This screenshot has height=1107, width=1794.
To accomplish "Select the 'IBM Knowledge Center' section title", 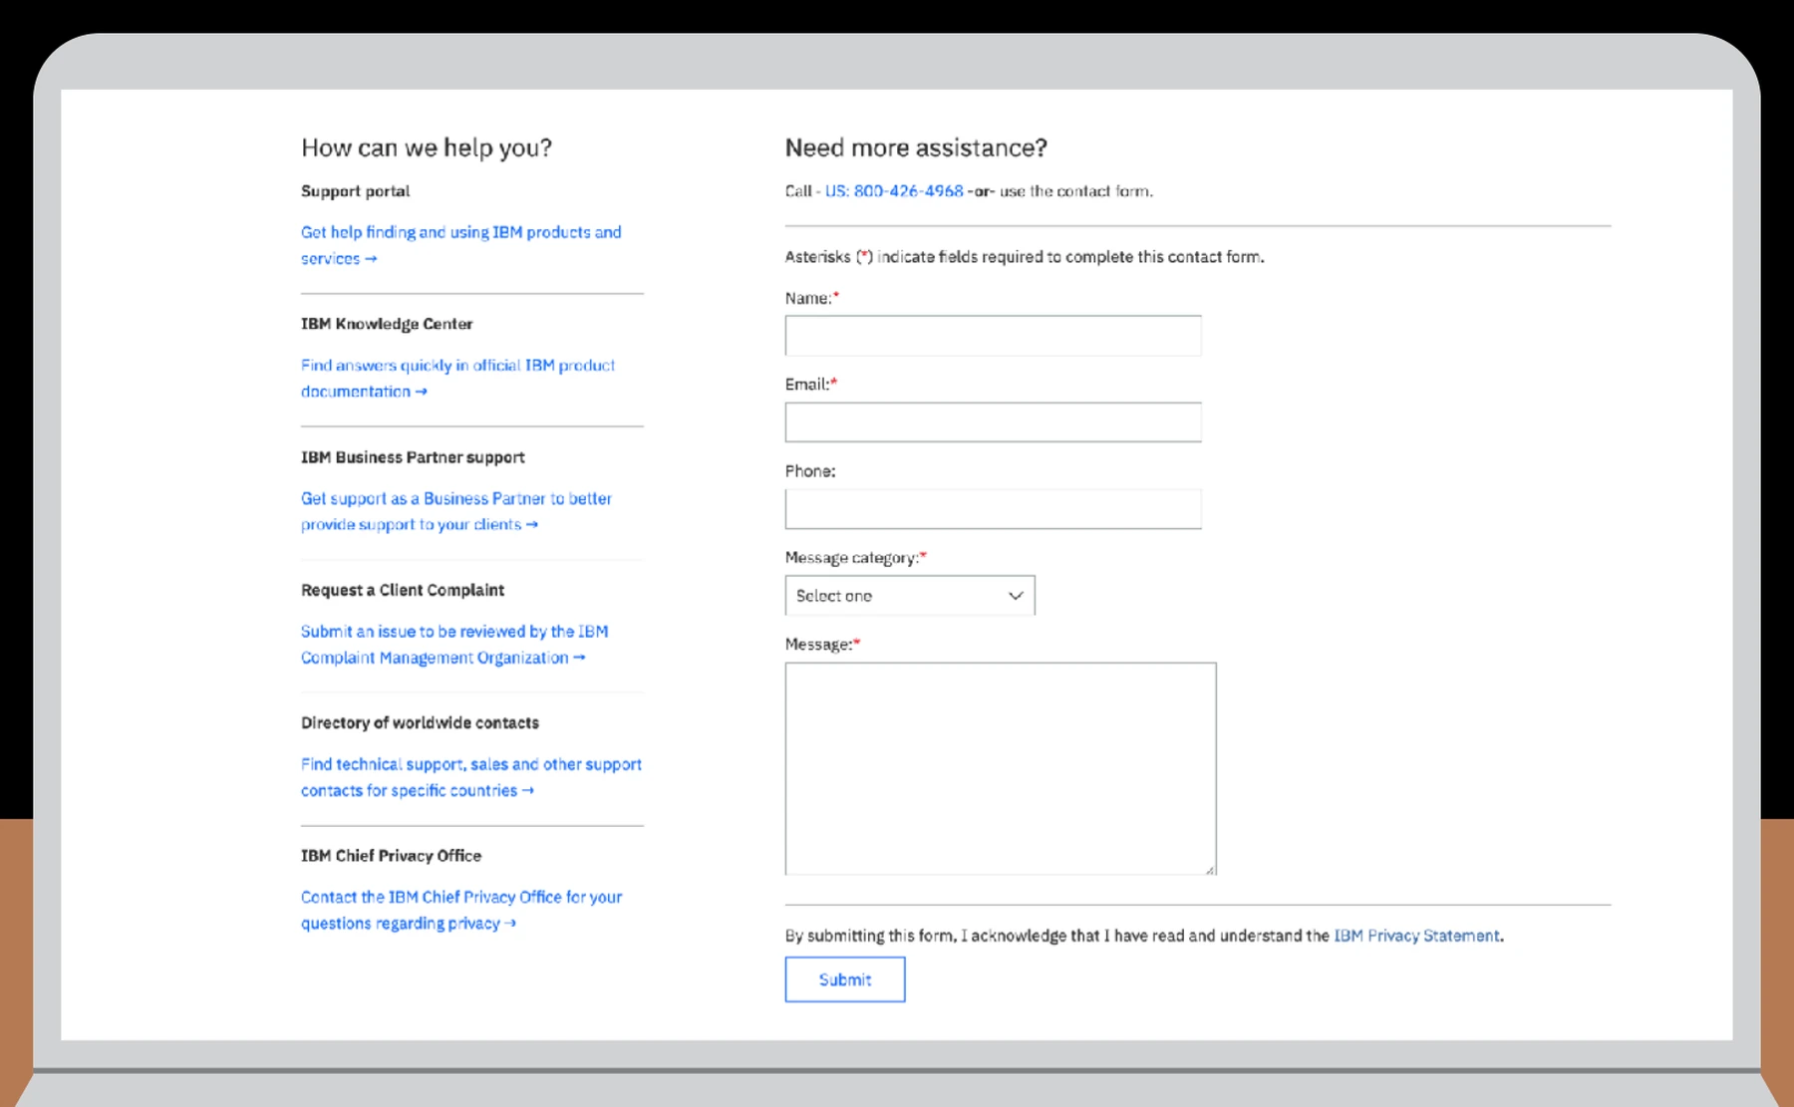I will pyautogui.click(x=387, y=324).
